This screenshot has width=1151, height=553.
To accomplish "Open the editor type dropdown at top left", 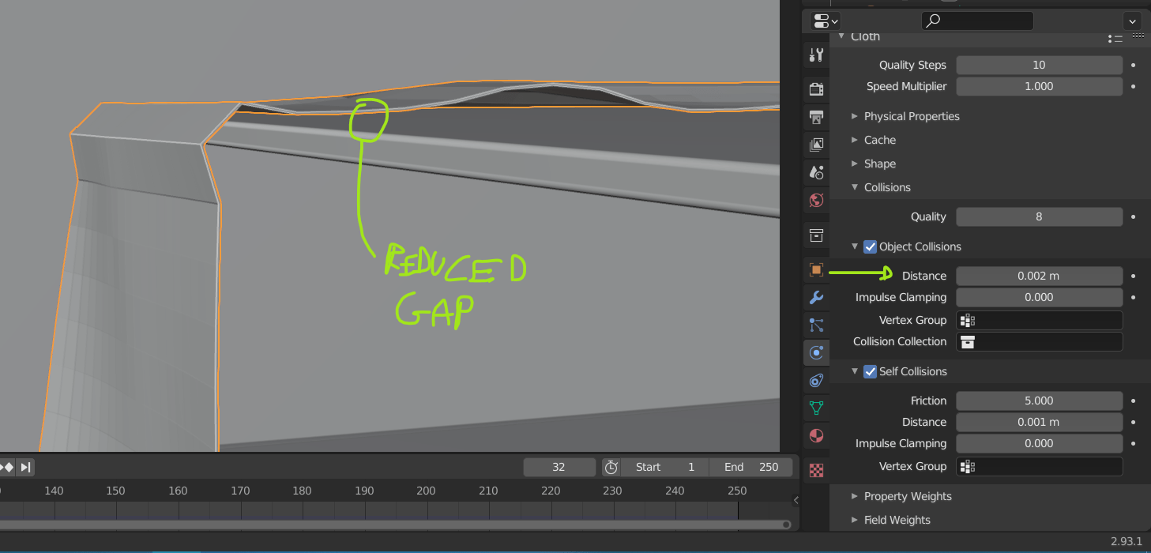I will (822, 21).
